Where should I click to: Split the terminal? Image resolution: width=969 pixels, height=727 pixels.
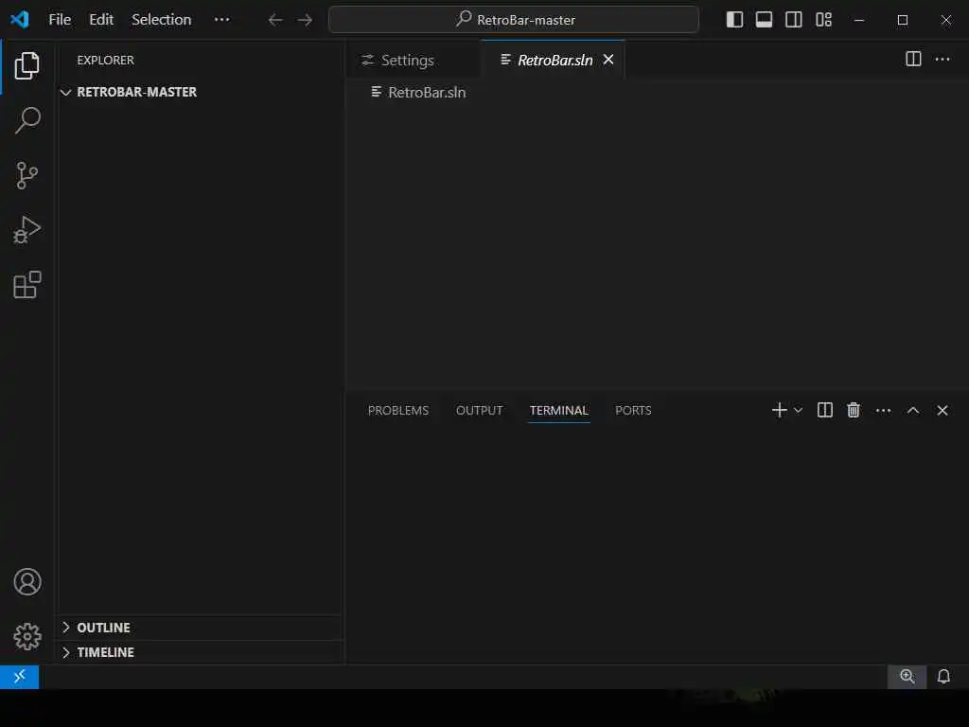pos(824,410)
